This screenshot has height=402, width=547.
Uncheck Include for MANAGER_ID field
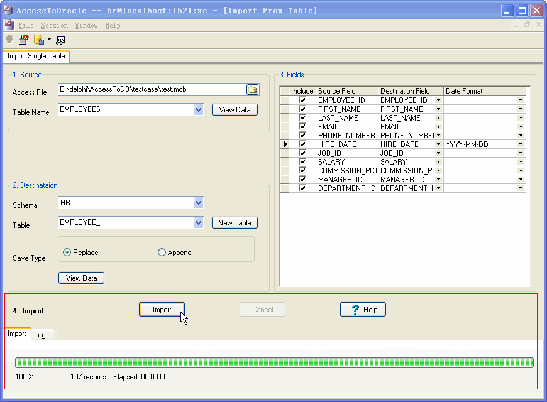pos(302,179)
